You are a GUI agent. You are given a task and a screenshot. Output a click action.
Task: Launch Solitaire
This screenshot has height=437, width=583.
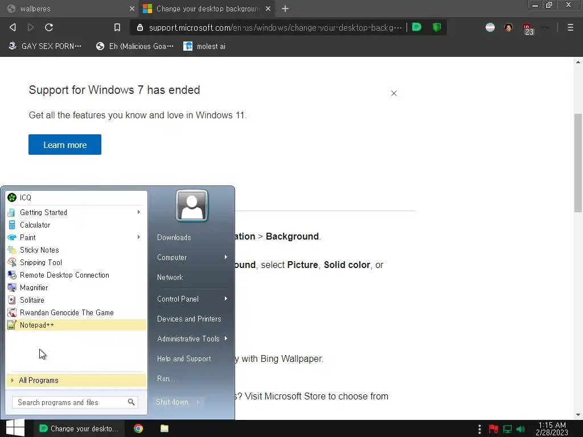(76, 300)
